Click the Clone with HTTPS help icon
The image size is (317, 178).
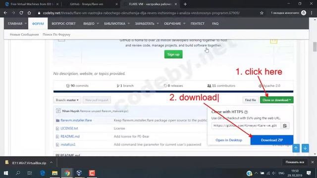tap(246, 112)
